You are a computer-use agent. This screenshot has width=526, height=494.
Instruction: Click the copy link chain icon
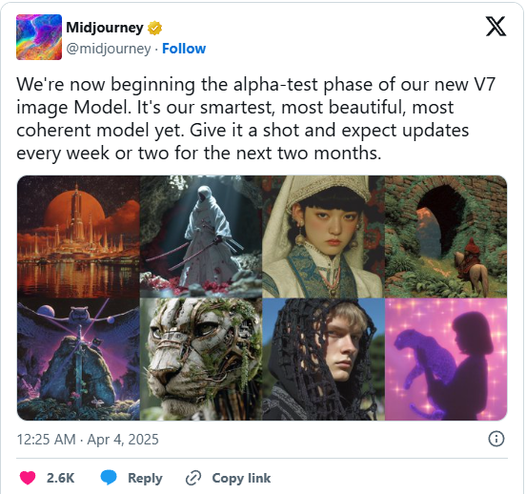193,478
